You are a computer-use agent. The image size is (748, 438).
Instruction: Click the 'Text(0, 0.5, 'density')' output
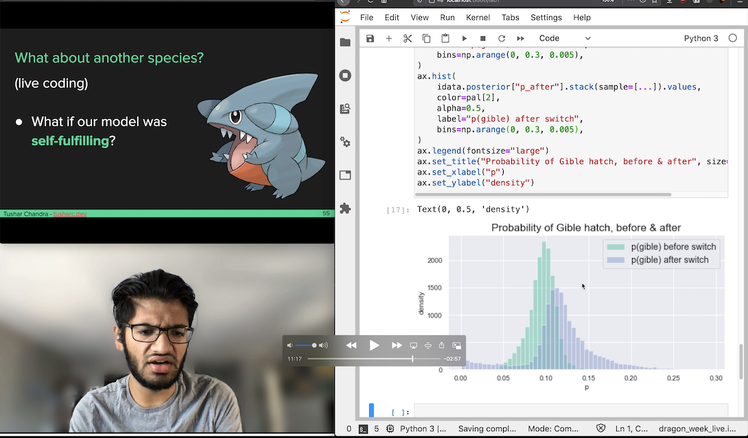point(474,209)
